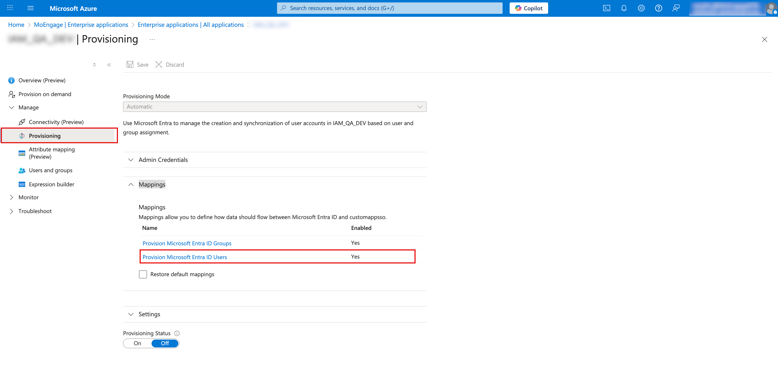Open the Provisioning Mode dropdown

(x=275, y=107)
